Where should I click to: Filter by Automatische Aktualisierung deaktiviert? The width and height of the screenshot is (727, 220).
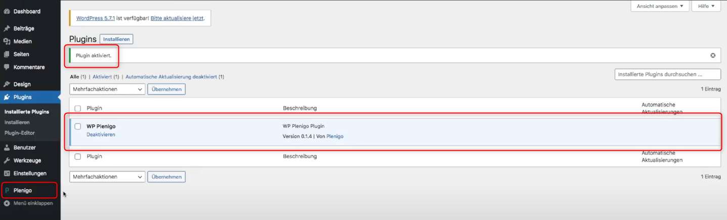point(171,77)
